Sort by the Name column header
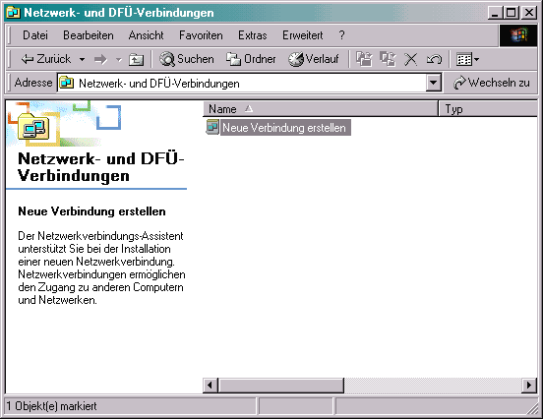This screenshot has width=543, height=419. [x=321, y=109]
